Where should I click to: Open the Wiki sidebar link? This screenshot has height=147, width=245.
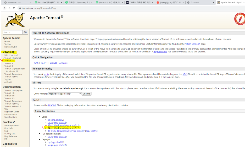[x=6, y=109]
